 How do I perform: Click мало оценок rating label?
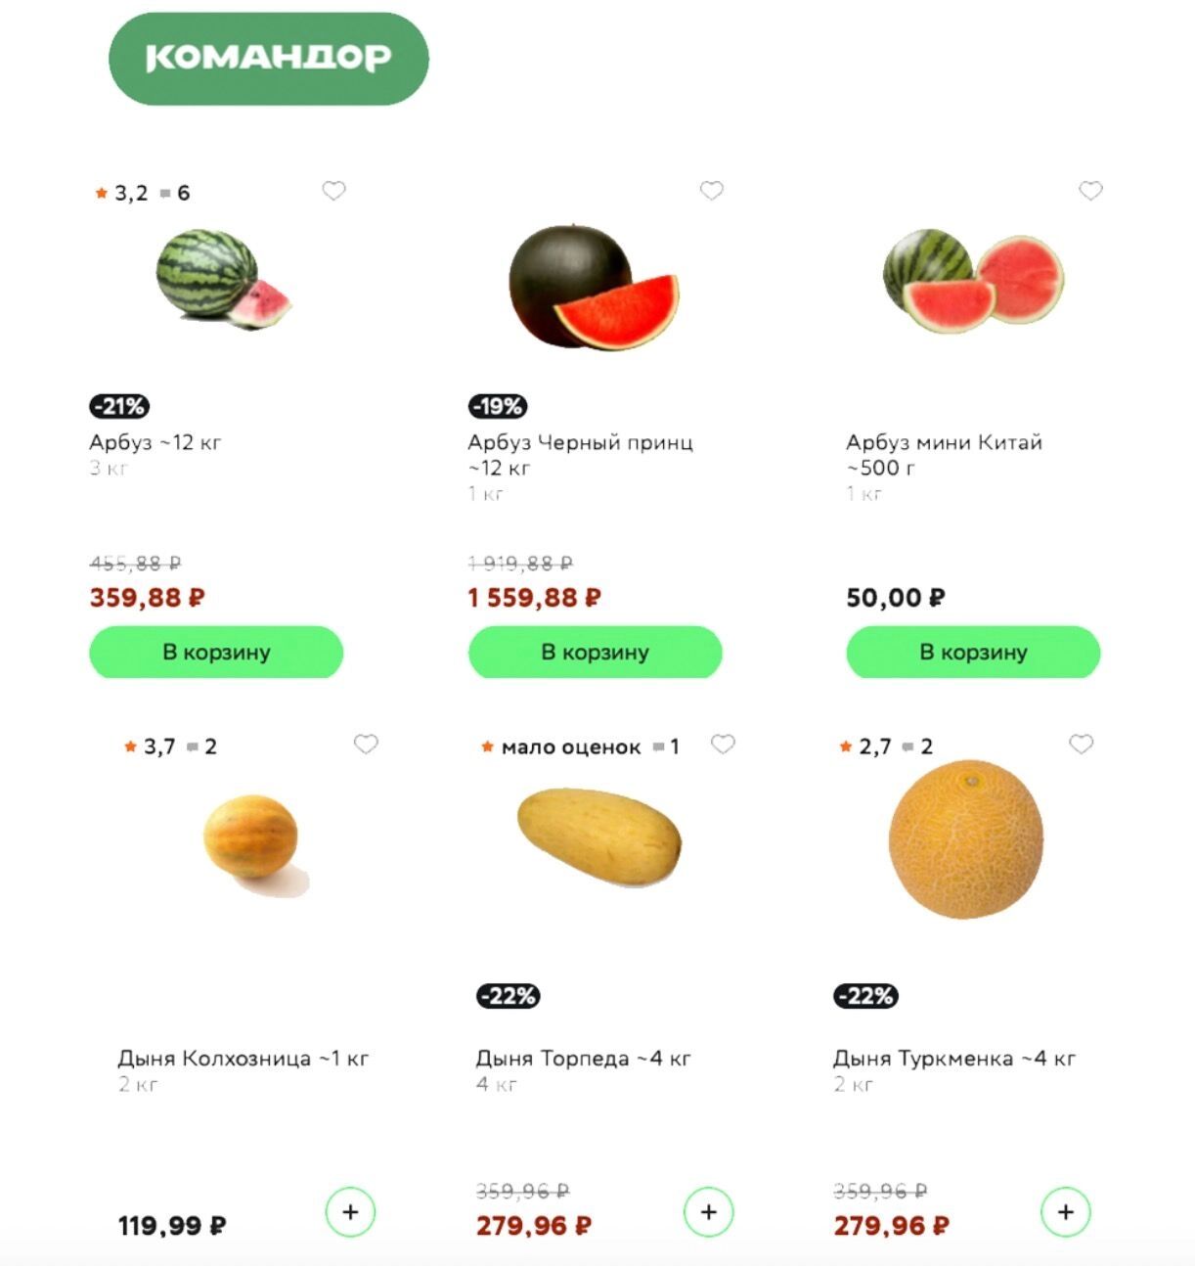pos(570,747)
